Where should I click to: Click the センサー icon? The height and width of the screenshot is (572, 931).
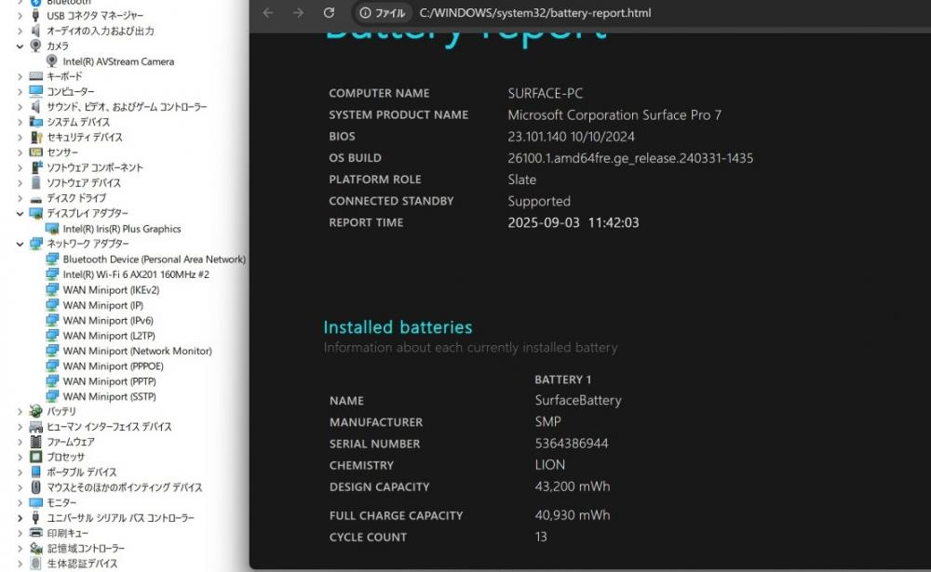pyautogui.click(x=35, y=153)
